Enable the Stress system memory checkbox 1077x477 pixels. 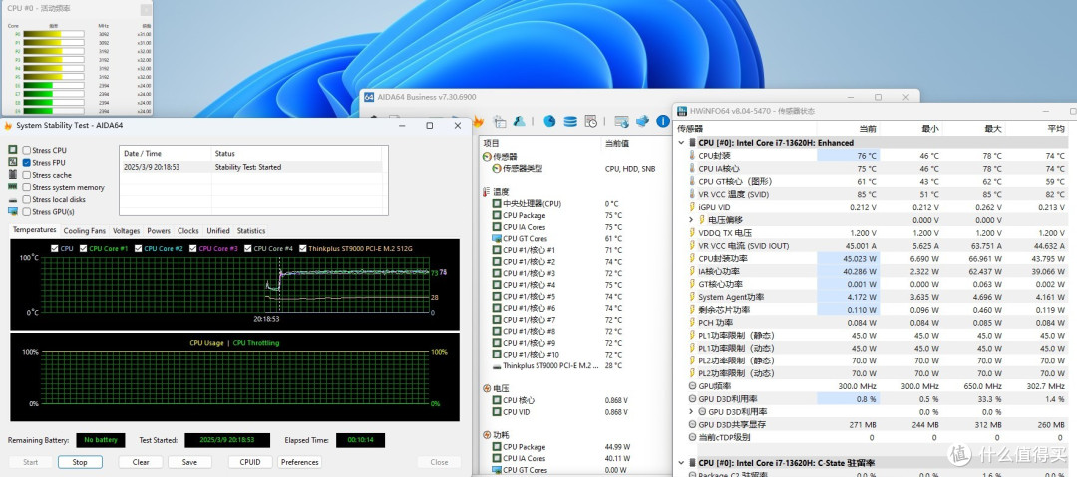26,187
